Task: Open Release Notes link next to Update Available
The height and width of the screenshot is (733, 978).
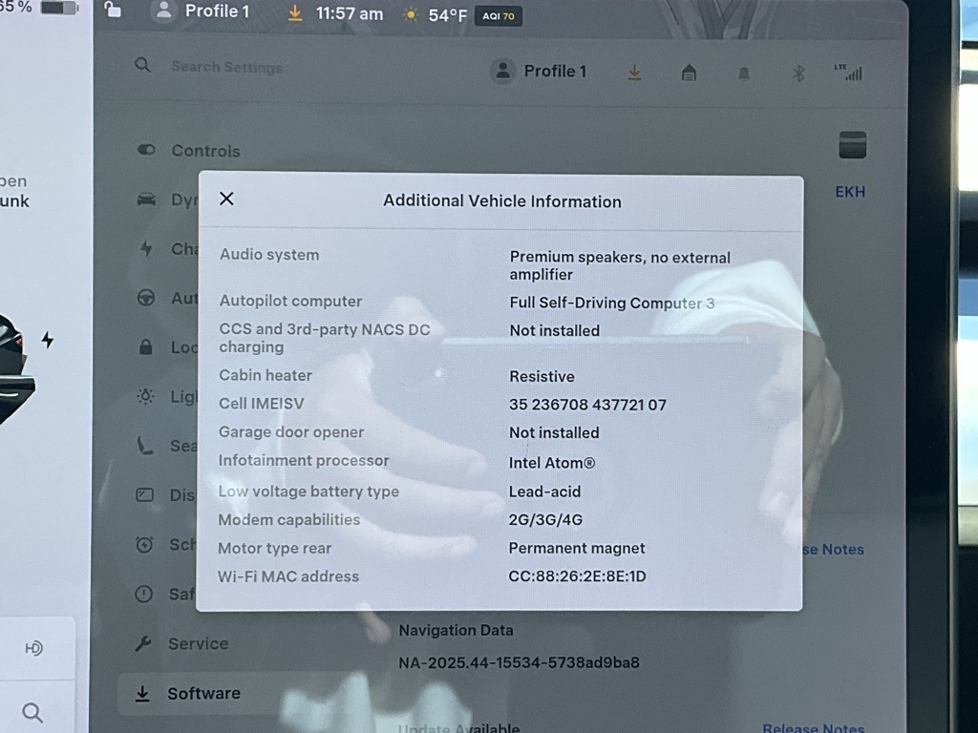Action: 812,727
